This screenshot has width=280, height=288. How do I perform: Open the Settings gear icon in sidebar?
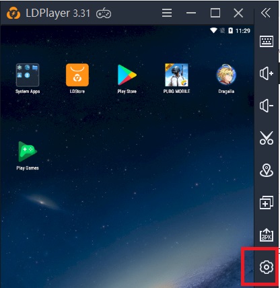pos(267,267)
